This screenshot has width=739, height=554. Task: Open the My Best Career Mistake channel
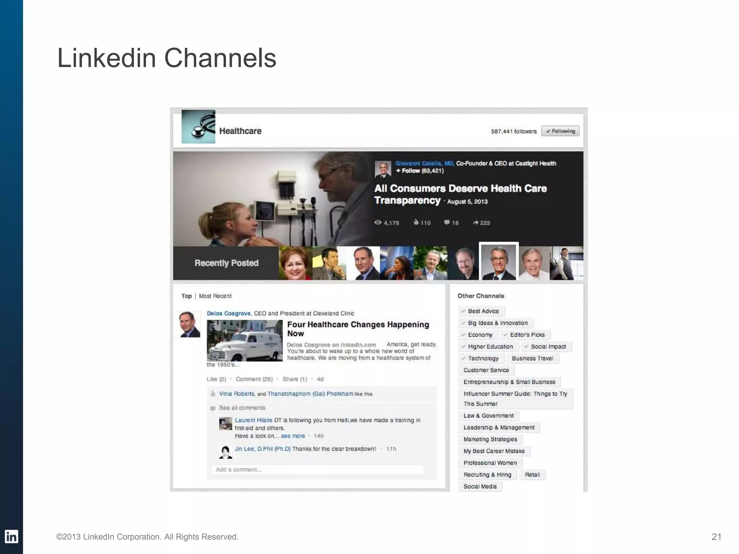[494, 451]
